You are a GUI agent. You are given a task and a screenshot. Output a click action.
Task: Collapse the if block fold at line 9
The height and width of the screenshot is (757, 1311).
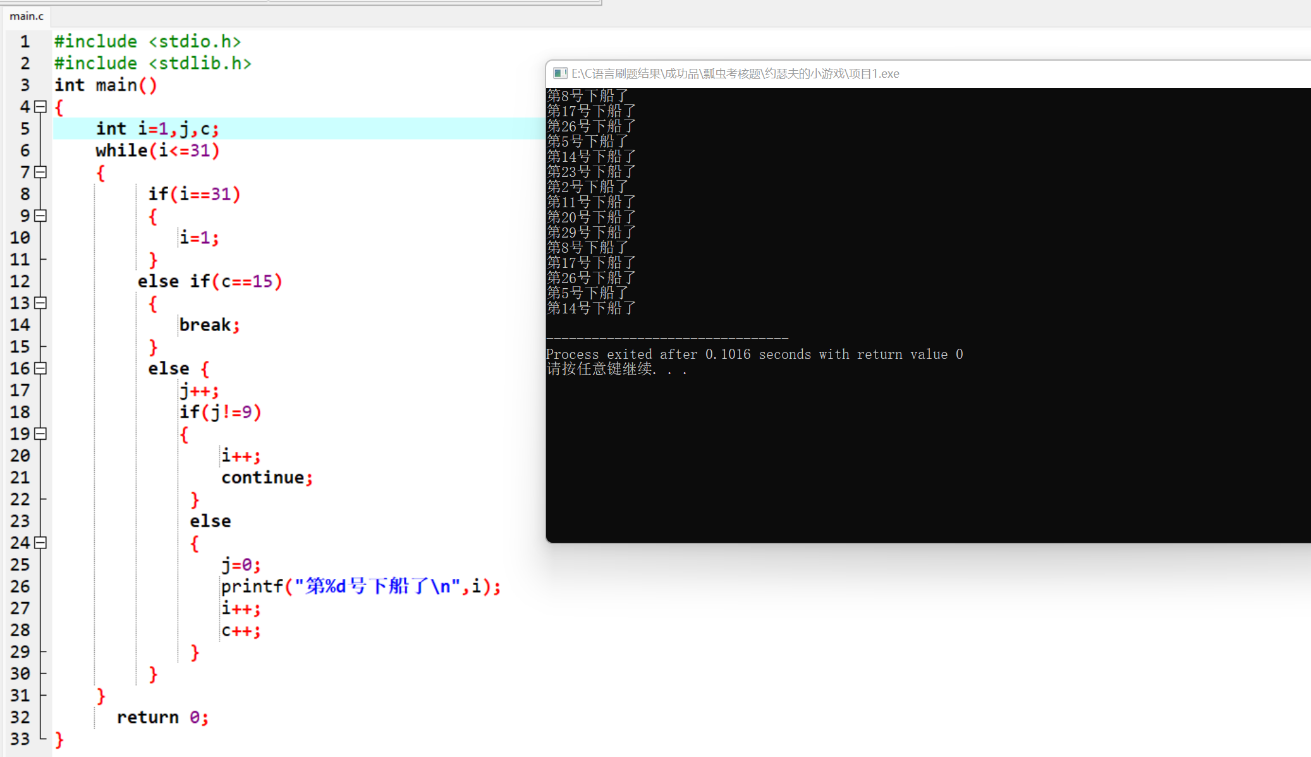coord(39,215)
